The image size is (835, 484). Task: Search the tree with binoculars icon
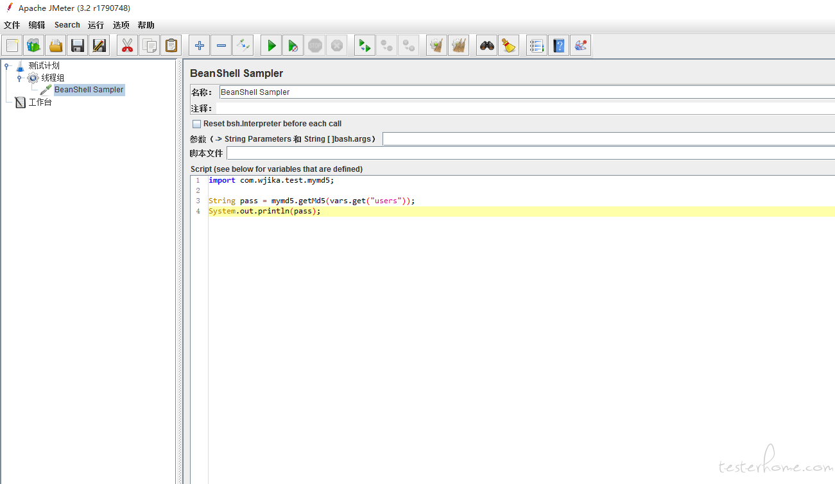click(x=487, y=46)
